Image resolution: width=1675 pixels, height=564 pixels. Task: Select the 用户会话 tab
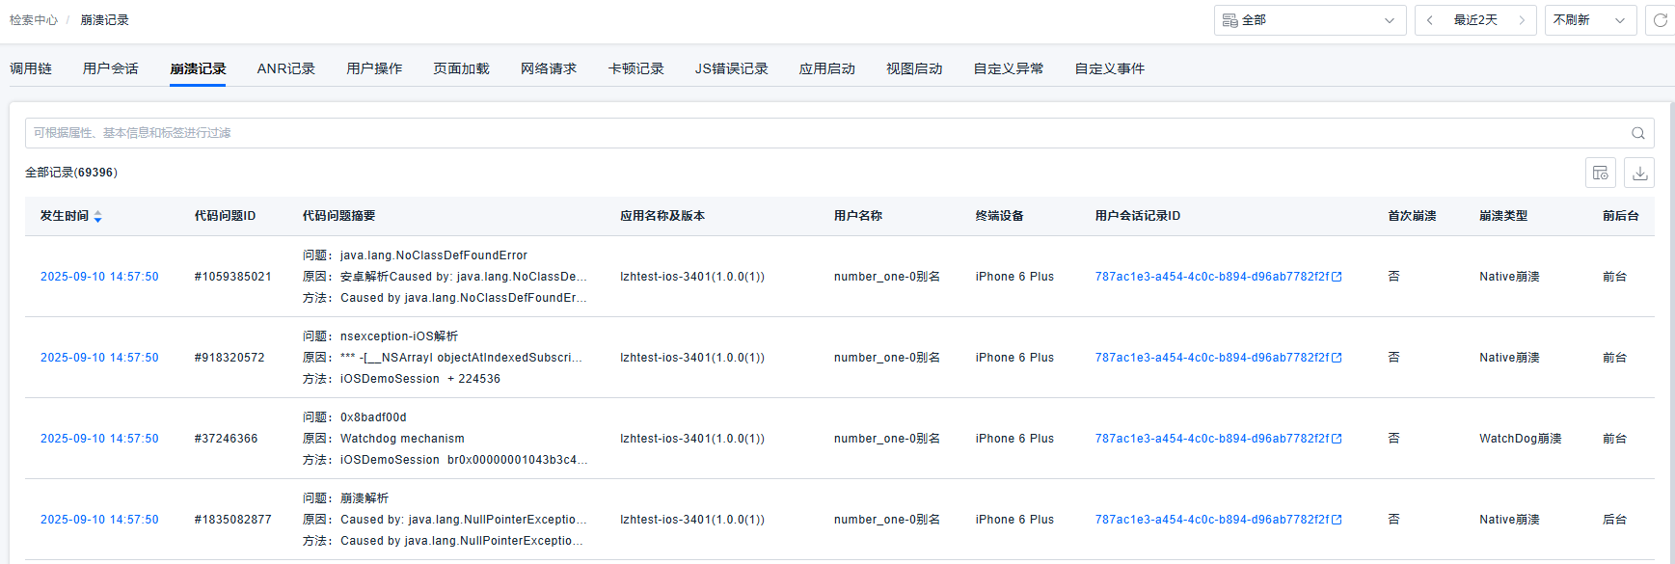(110, 68)
